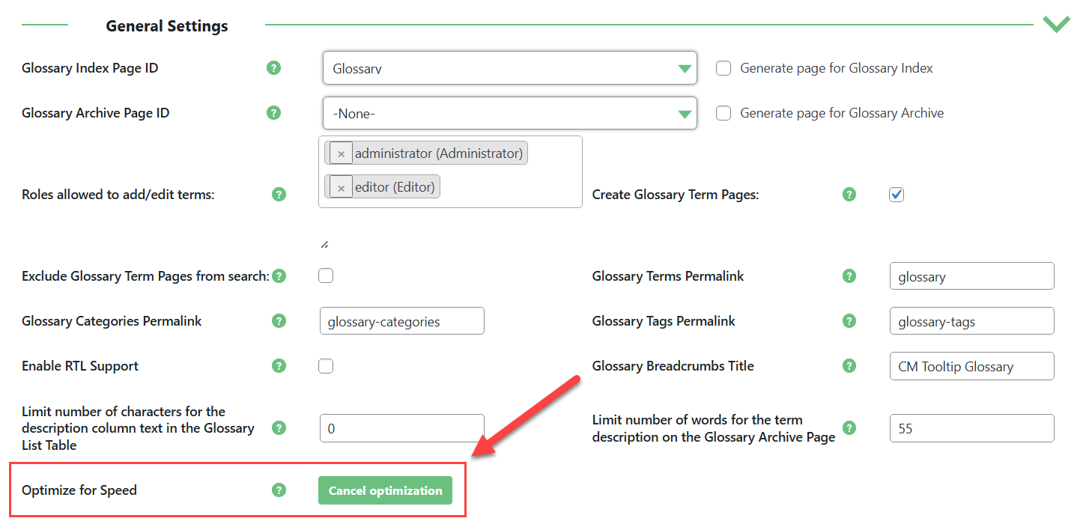
Task: Show help for Exclude Glossary Term Pages from search
Action: [x=279, y=276]
